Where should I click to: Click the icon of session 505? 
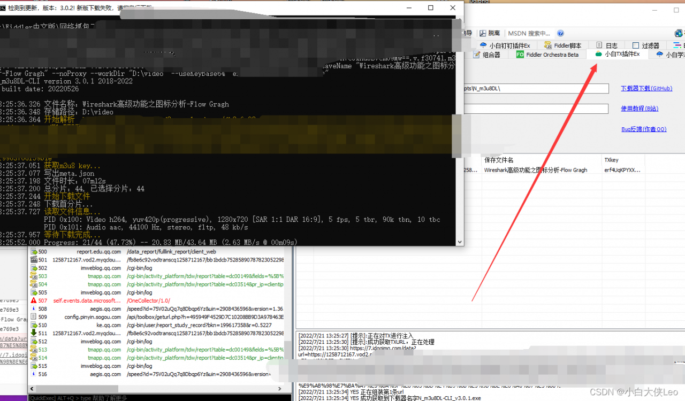coord(33,292)
